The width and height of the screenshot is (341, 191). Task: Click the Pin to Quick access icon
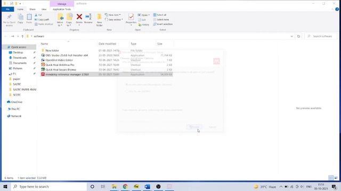tap(9, 17)
